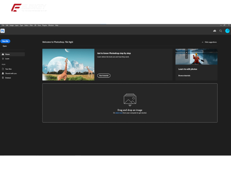Open the account profile avatar

[x=227, y=31]
